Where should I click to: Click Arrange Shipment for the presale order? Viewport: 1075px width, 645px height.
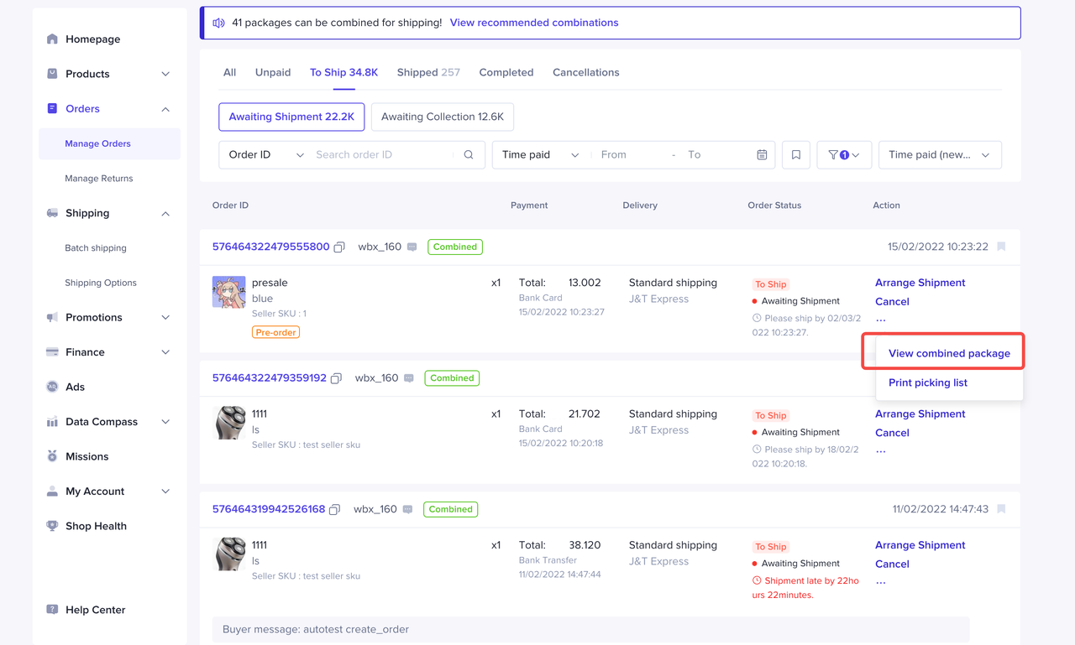coord(920,283)
